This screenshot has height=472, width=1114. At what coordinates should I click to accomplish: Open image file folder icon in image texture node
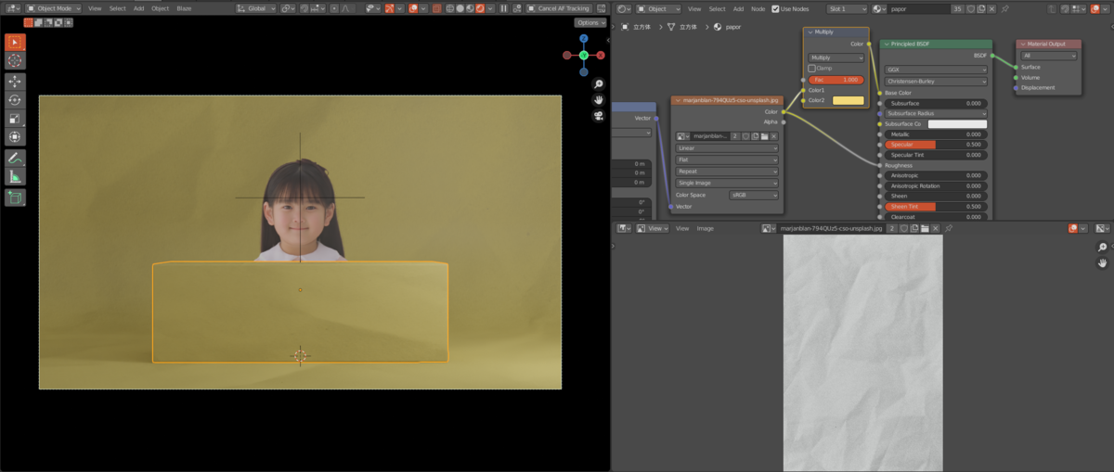point(764,136)
